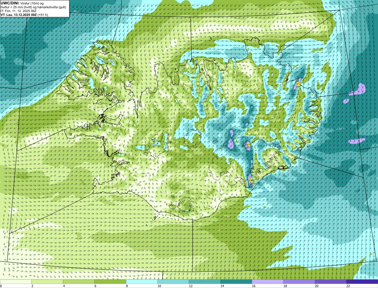This screenshot has width=378, height=288.
Task: Click the dark indigo above-22 m/s legend swatch
Action: coord(362,282)
